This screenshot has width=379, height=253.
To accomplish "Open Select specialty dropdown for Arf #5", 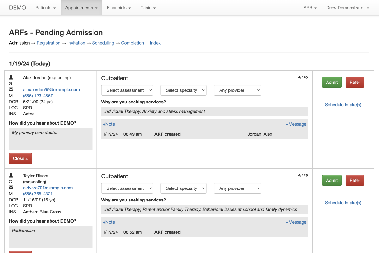I will [183, 90].
